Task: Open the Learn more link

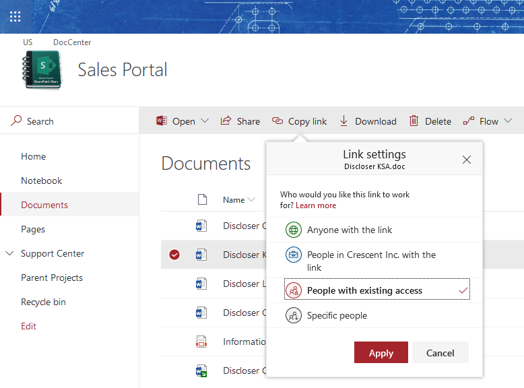Action: point(316,205)
